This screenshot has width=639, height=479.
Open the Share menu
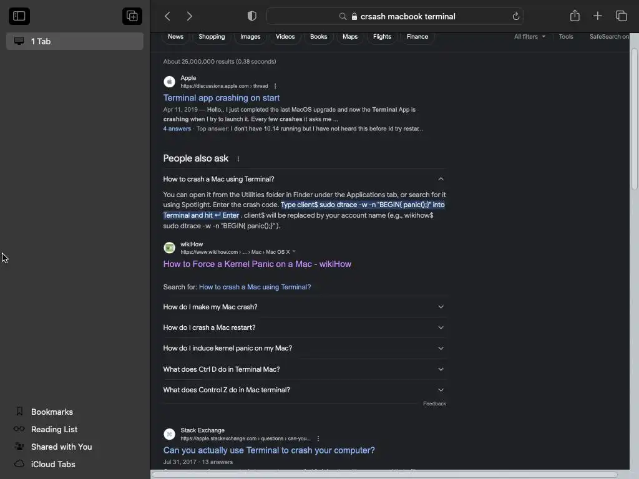pos(575,16)
